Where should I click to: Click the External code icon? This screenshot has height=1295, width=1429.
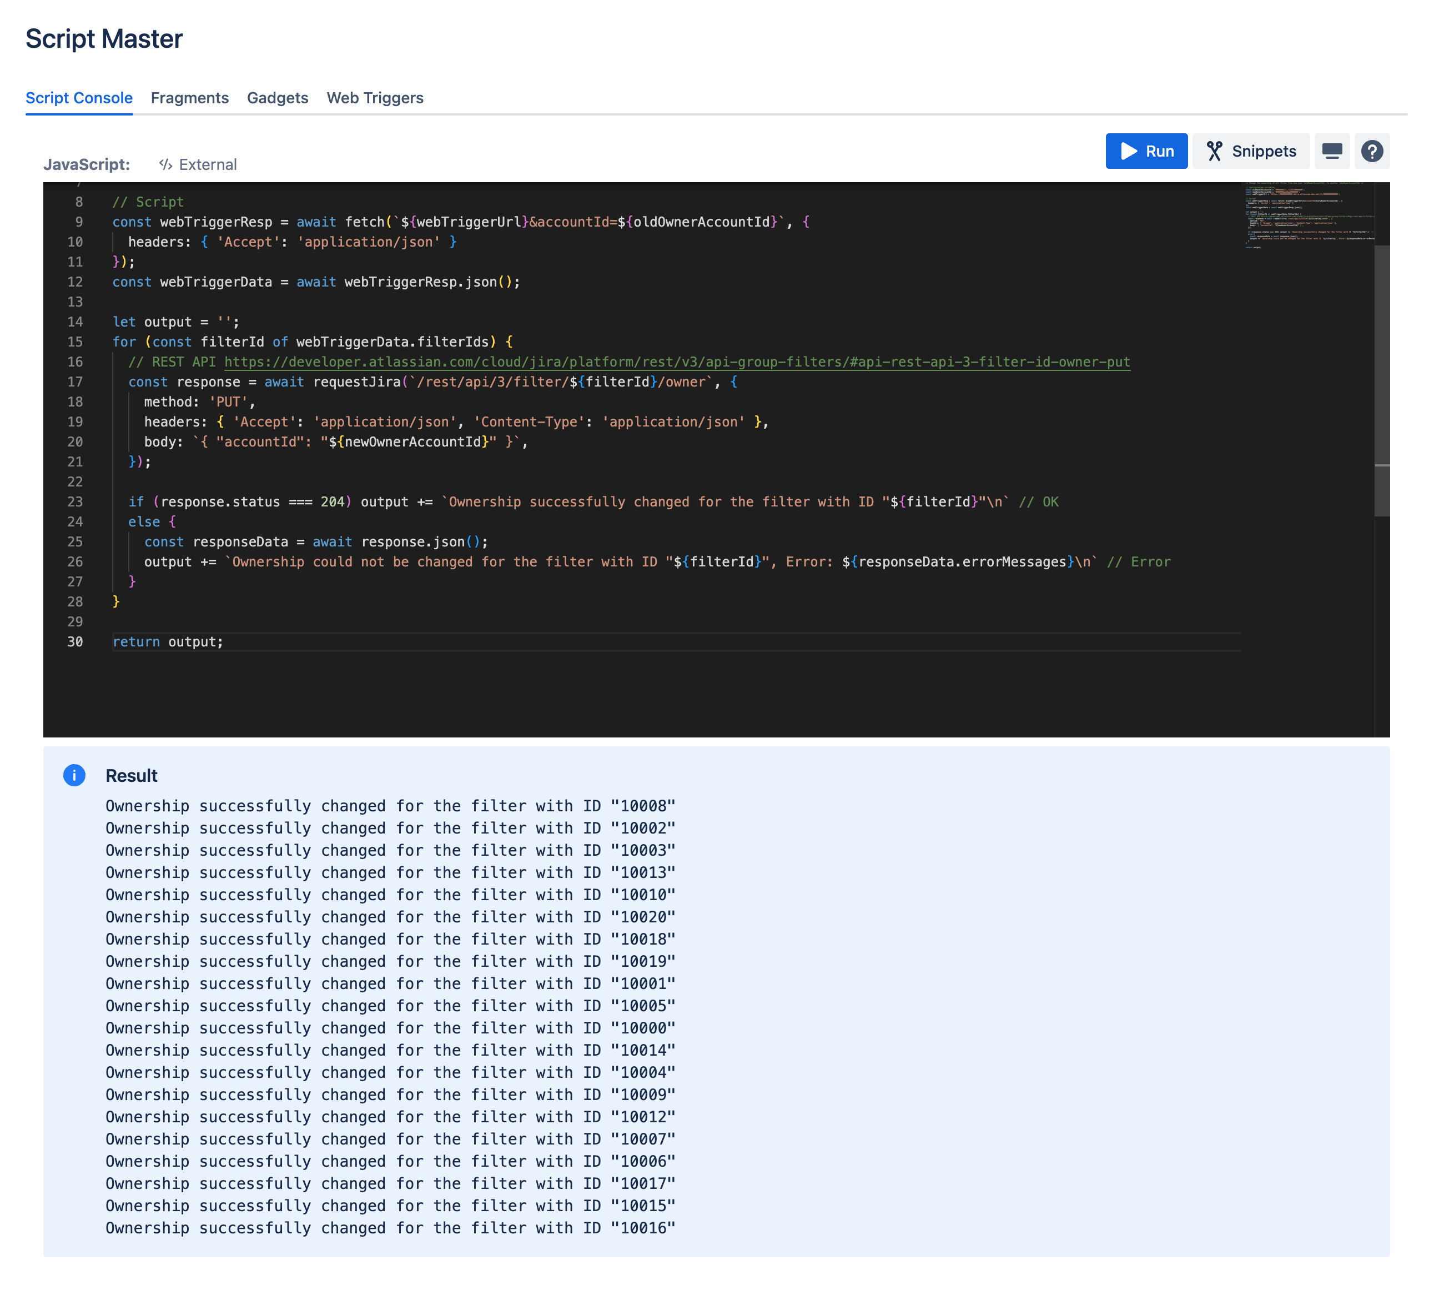[166, 164]
